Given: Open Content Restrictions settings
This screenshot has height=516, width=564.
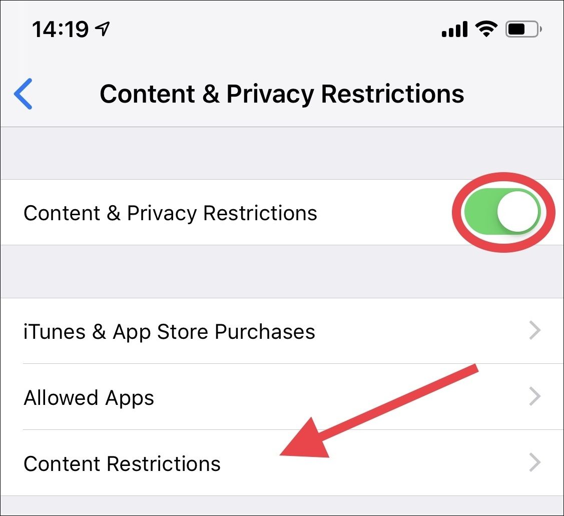Looking at the screenshot, I should [x=282, y=463].
